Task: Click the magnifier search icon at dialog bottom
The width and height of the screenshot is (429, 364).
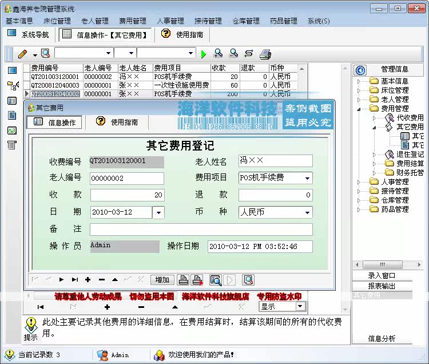Action: 248,280
